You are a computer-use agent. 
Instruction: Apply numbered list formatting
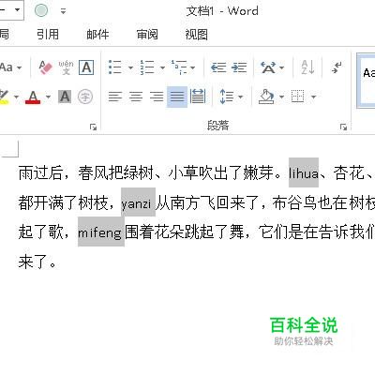147,67
